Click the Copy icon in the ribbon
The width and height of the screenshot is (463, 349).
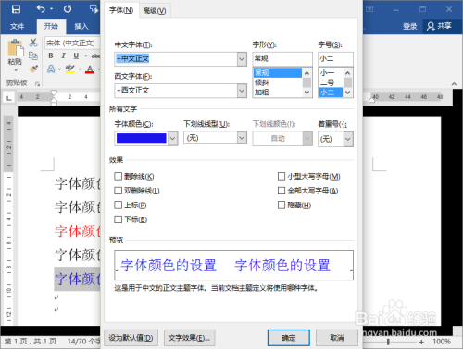33,56
